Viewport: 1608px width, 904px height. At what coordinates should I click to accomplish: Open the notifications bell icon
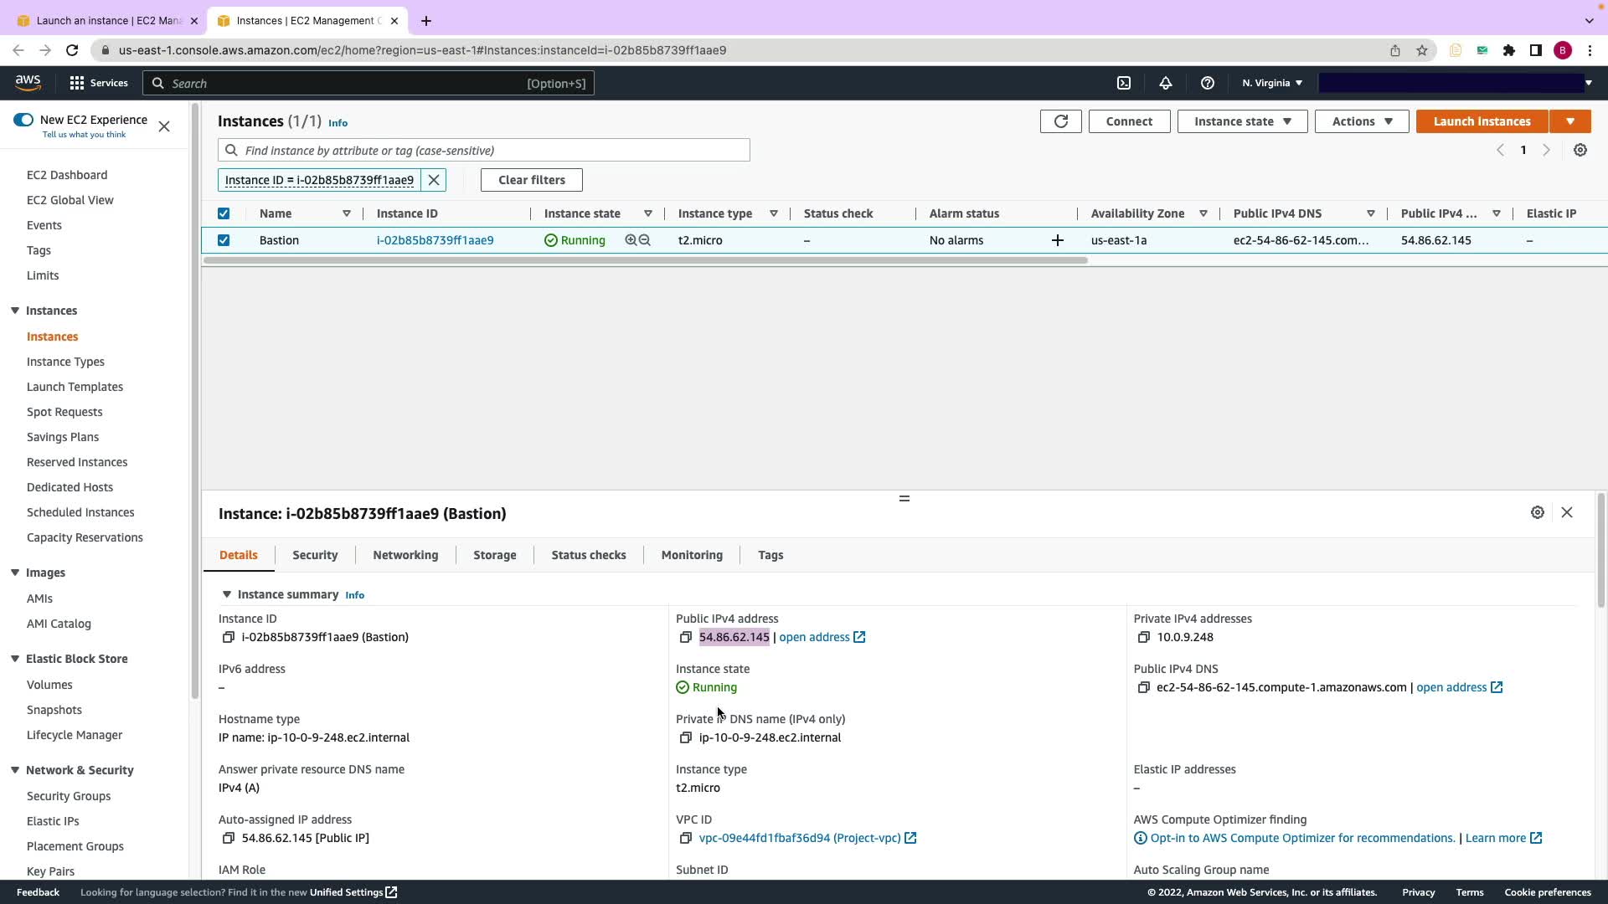pos(1165,83)
